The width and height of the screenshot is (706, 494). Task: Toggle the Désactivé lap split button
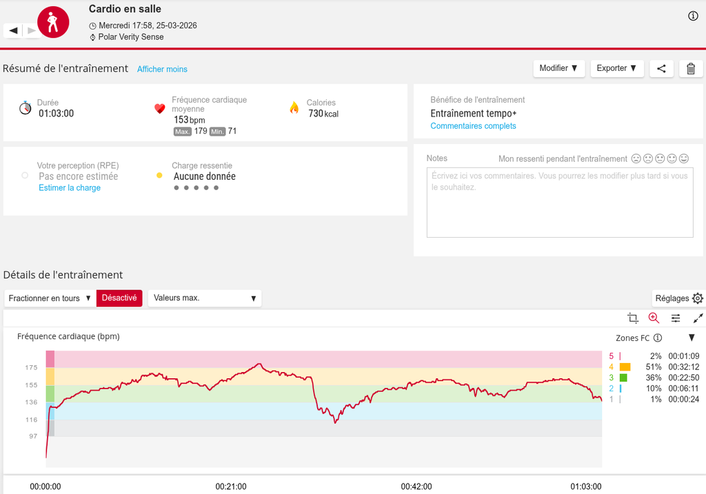(x=119, y=298)
